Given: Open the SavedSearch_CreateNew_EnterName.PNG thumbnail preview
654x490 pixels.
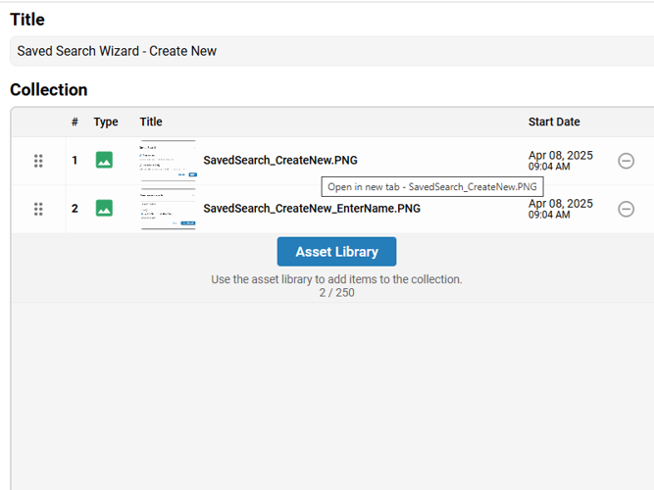Looking at the screenshot, I should (x=168, y=208).
